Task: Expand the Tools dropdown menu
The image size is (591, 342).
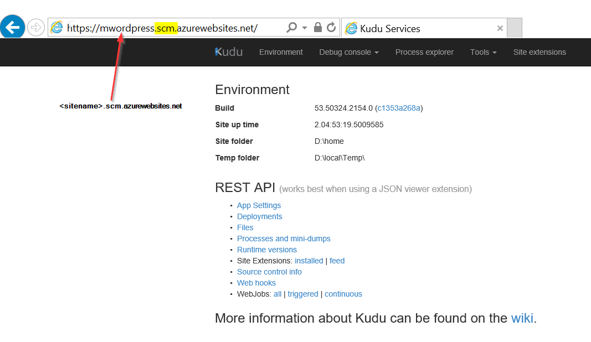Action: coord(483,53)
